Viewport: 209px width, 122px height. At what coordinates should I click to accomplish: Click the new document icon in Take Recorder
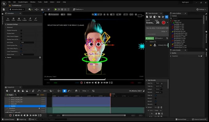pos(147,17)
